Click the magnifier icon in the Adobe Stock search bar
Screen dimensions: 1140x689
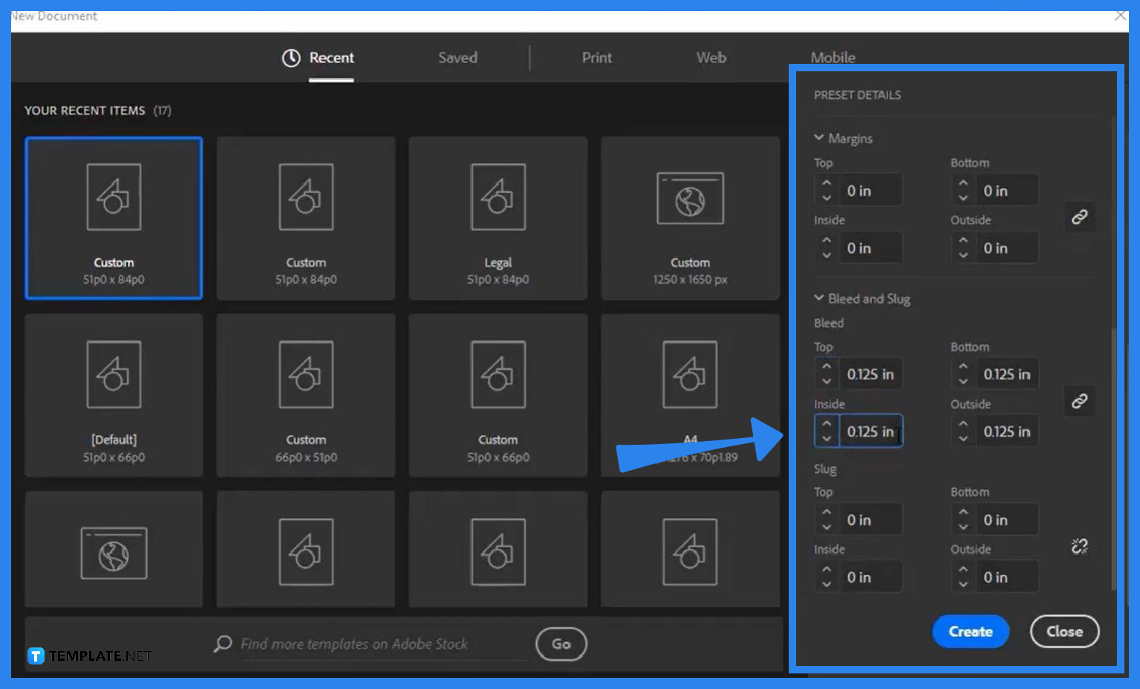(221, 644)
